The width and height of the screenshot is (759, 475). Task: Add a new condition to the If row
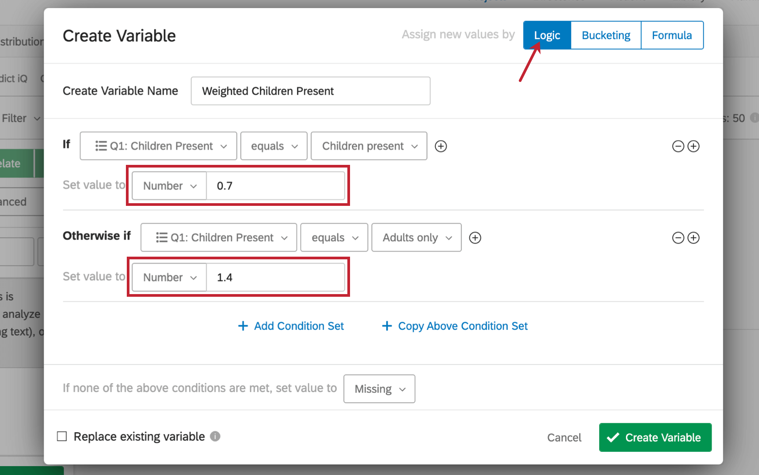coord(441,146)
